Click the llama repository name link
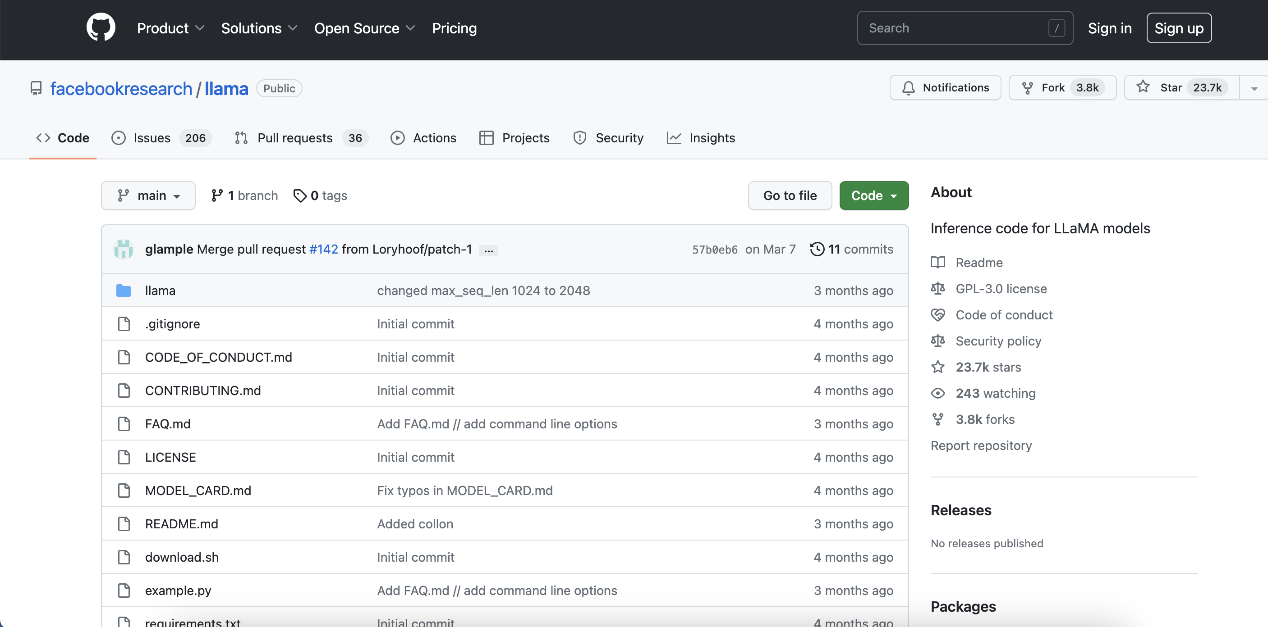The height and width of the screenshot is (627, 1268). pyautogui.click(x=226, y=89)
